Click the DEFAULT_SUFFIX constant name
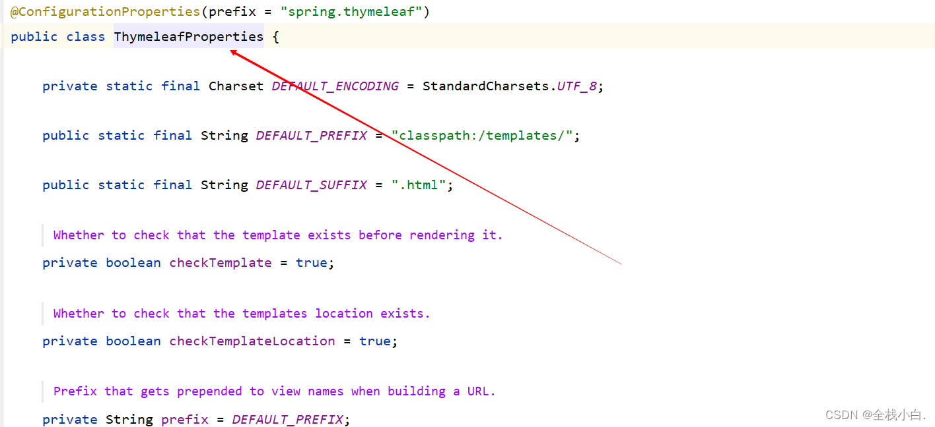The width and height of the screenshot is (935, 427). click(x=311, y=185)
